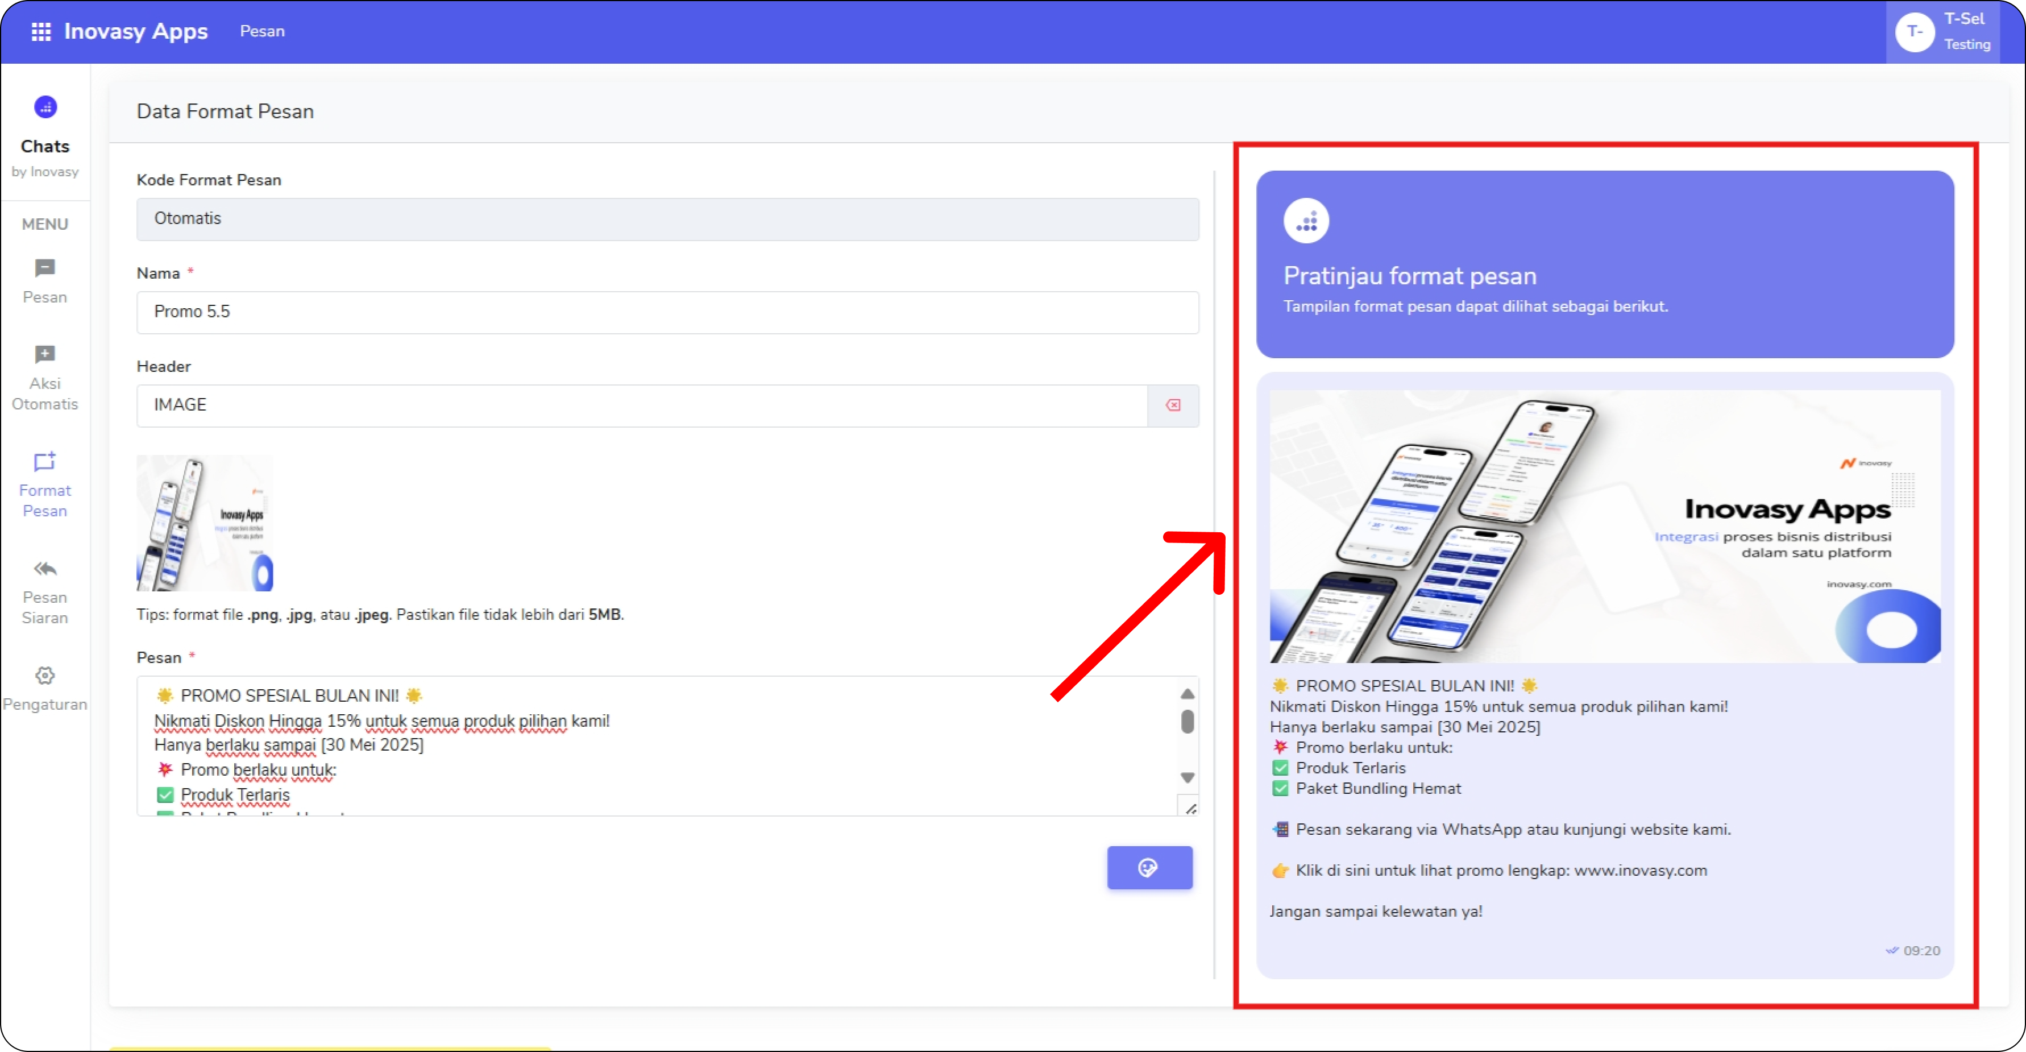
Task: Open Pengaturan gear icon
Action: click(x=45, y=676)
